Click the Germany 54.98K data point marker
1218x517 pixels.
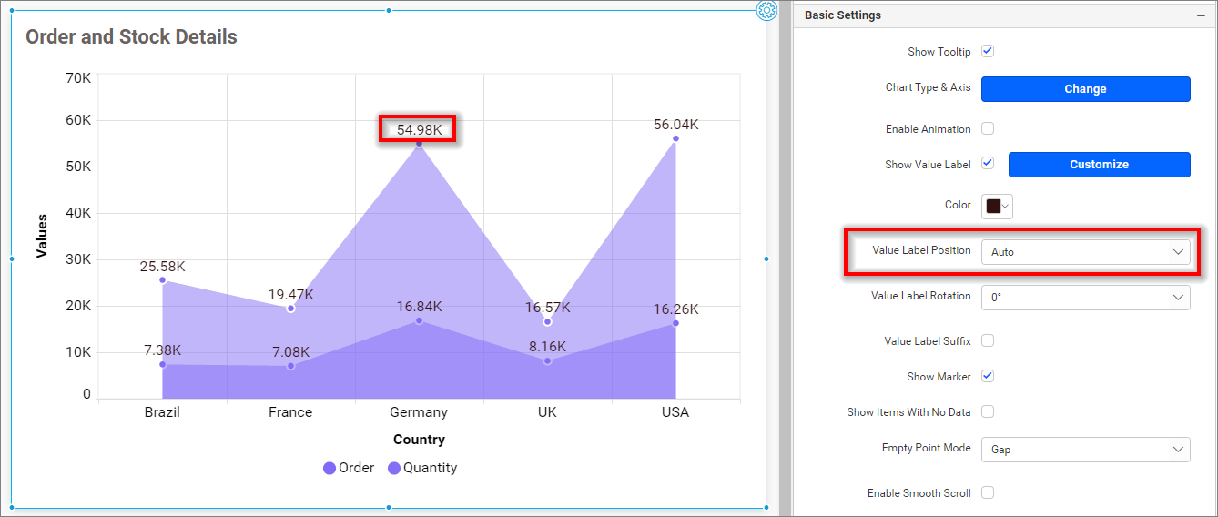pos(419,144)
